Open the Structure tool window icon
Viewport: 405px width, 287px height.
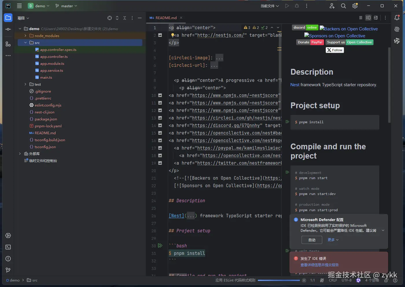8,44
